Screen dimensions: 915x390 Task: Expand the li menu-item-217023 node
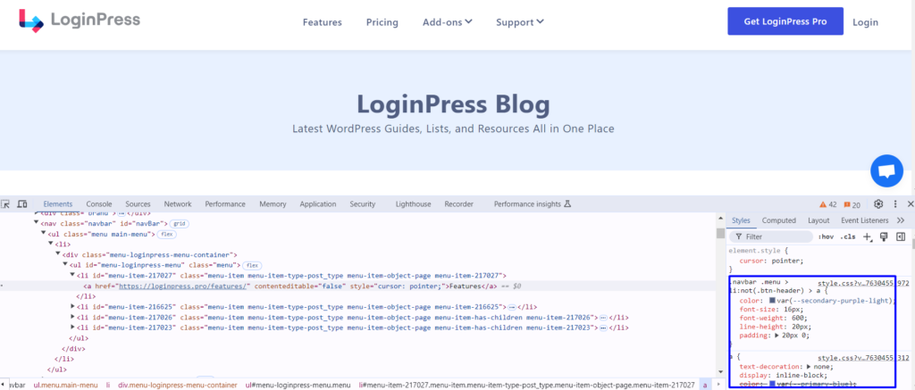coord(72,328)
